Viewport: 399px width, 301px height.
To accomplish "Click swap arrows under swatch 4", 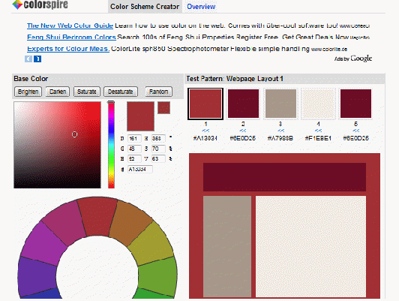I will [x=318, y=131].
